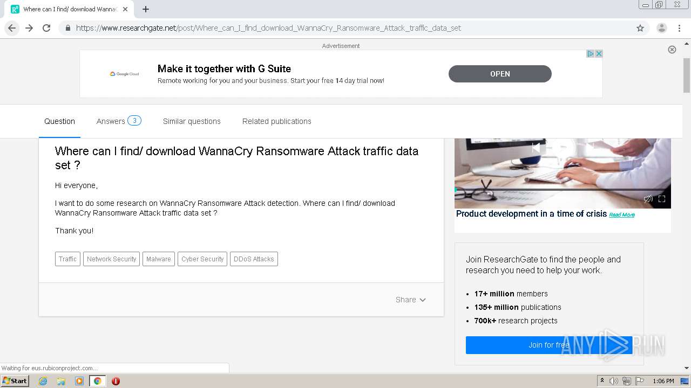Select the Network Security topic tag
Viewport: 691px width, 388px height.
[111, 259]
